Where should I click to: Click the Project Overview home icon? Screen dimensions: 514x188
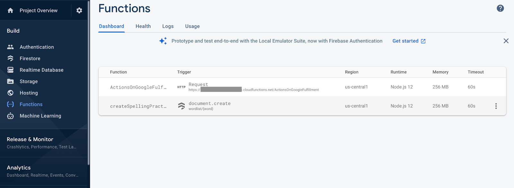click(x=10, y=11)
